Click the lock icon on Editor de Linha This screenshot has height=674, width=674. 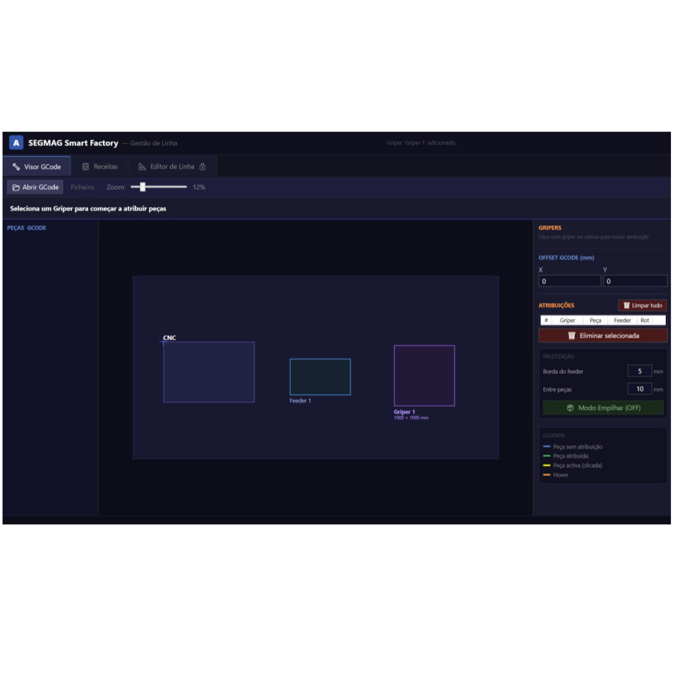tap(202, 167)
